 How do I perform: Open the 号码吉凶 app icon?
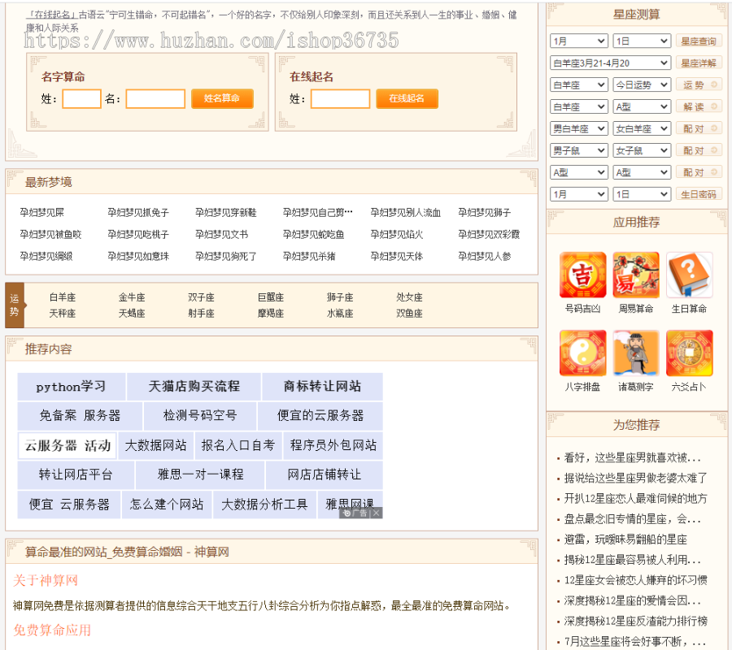[582, 275]
